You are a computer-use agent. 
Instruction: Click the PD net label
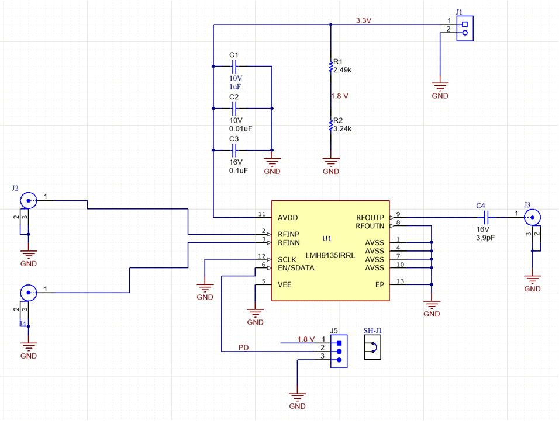point(244,347)
